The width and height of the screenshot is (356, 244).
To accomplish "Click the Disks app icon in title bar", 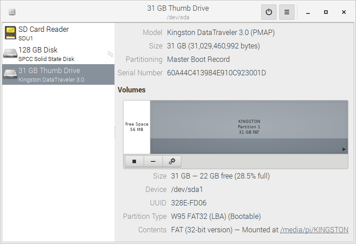I will [x=12, y=12].
